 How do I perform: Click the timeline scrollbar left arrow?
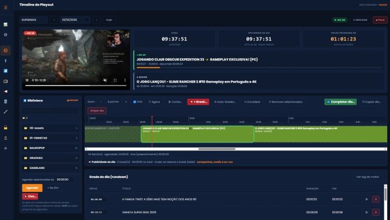[86, 149]
